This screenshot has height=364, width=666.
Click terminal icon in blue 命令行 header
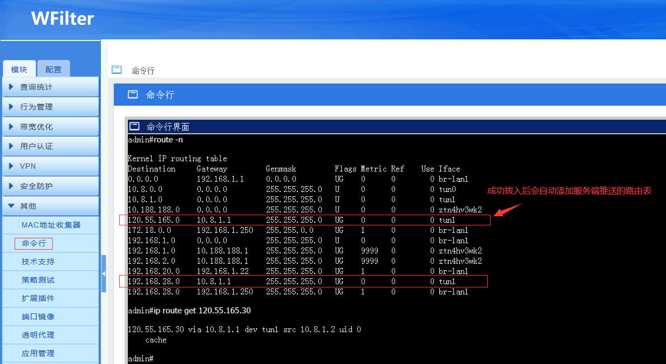point(133,94)
